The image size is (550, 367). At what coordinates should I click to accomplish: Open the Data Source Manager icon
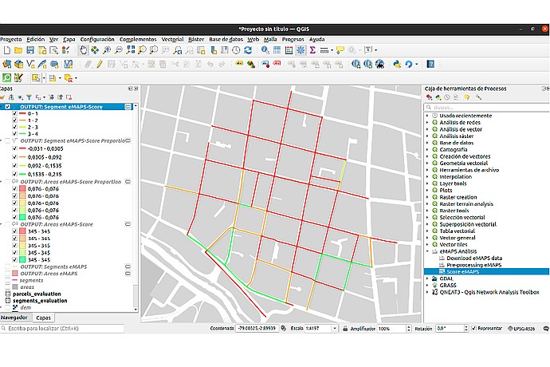coord(6,65)
